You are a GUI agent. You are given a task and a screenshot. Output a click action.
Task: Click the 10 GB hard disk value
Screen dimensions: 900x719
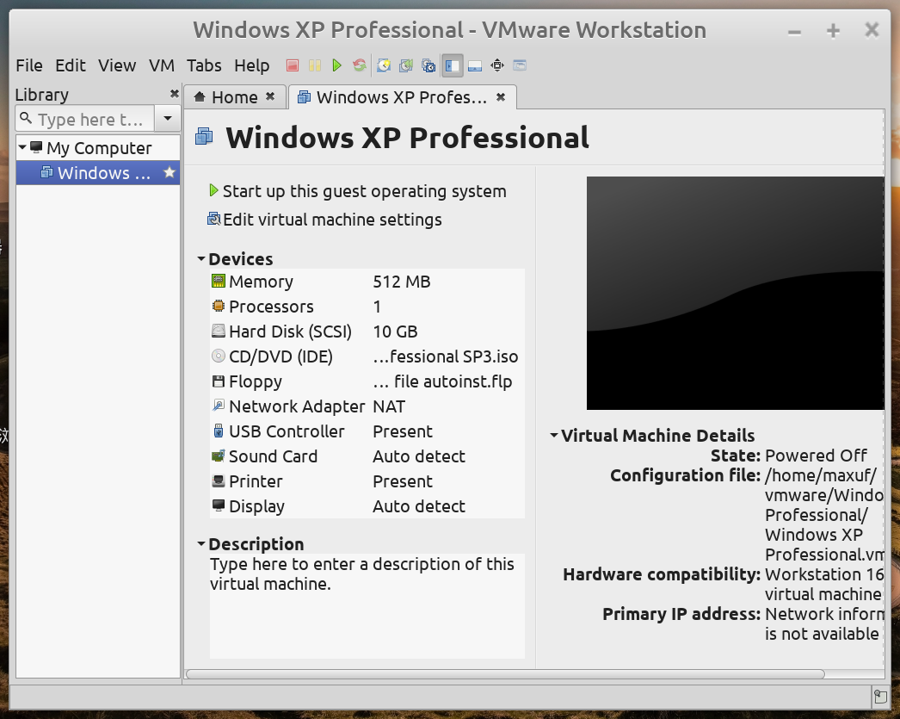395,332
